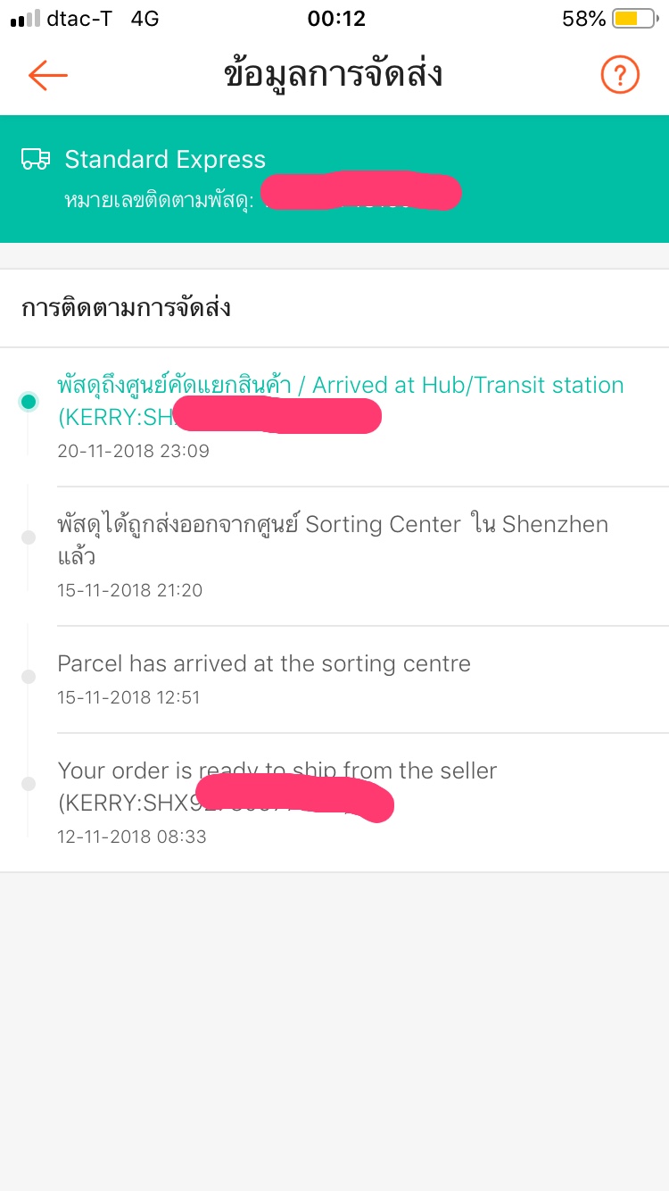Tap Your order is ready to ship entry
This screenshot has width=669, height=1191.
click(x=277, y=770)
